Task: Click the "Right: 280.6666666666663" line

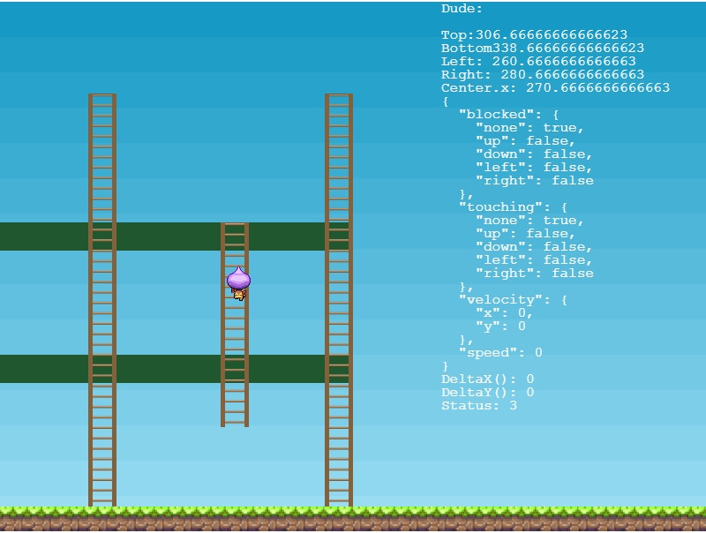Action: click(x=543, y=74)
